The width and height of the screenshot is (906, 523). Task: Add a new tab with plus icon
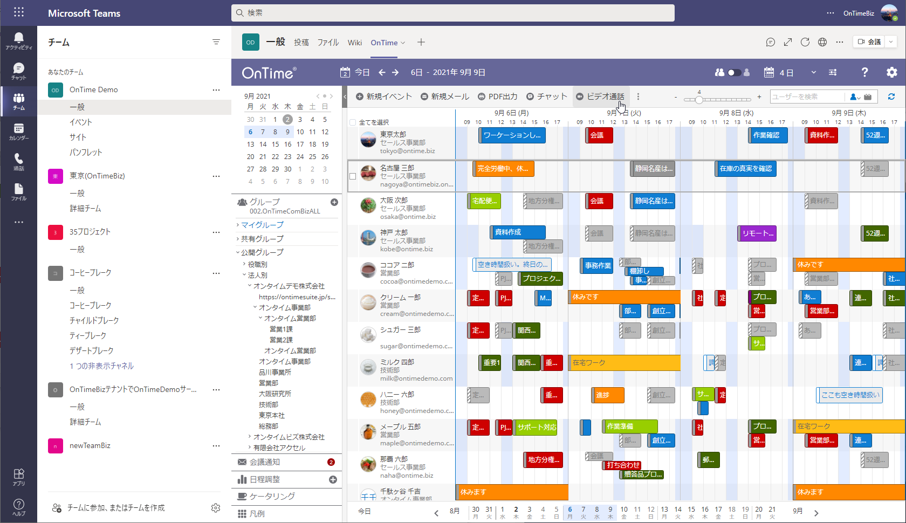tap(421, 42)
